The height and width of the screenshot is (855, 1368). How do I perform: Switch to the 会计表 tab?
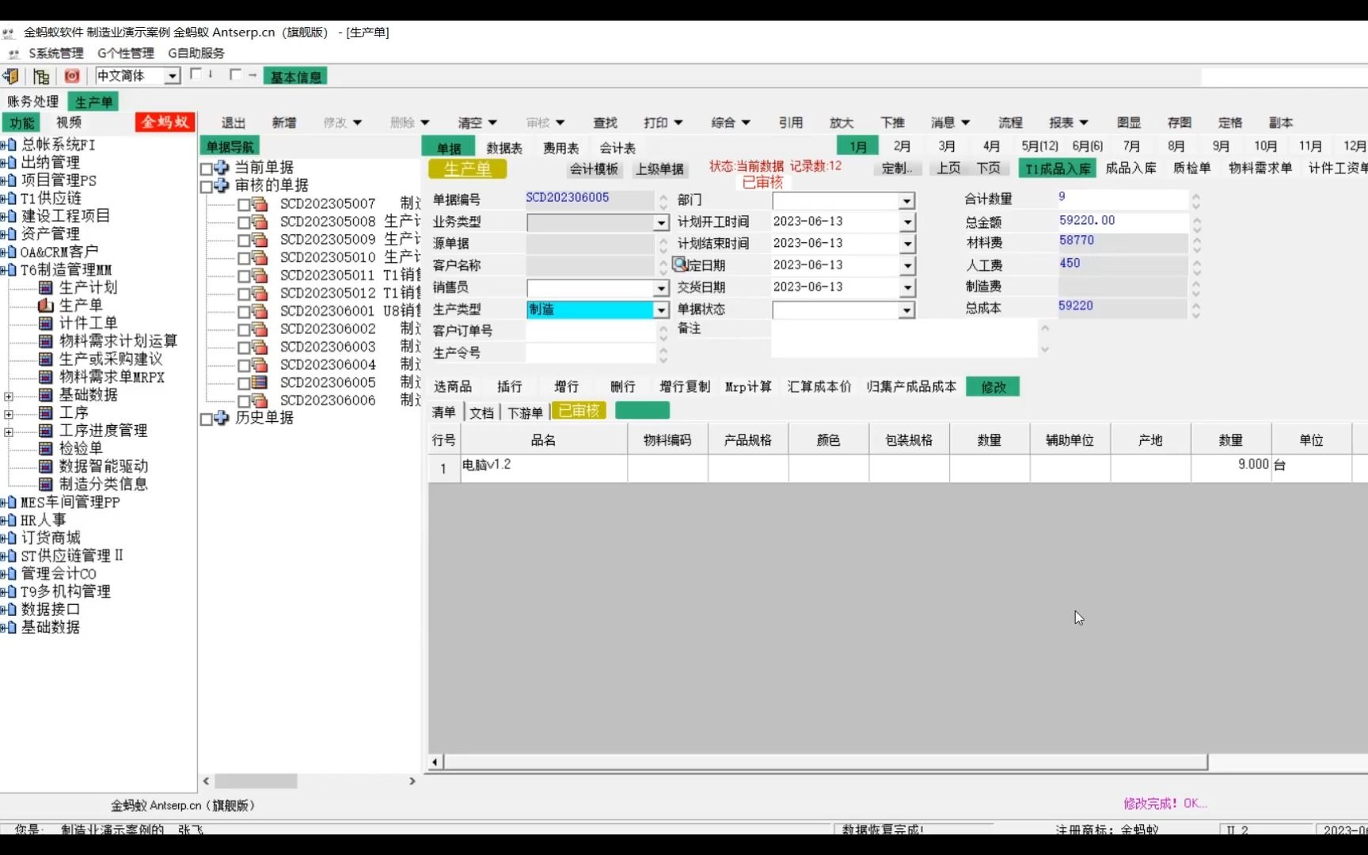pos(617,148)
